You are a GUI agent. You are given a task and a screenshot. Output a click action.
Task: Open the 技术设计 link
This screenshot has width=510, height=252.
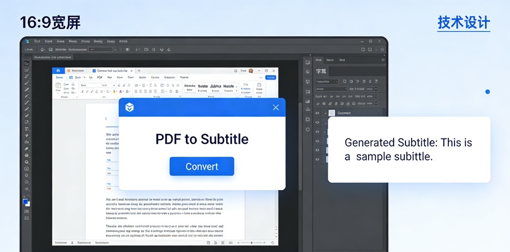464,23
